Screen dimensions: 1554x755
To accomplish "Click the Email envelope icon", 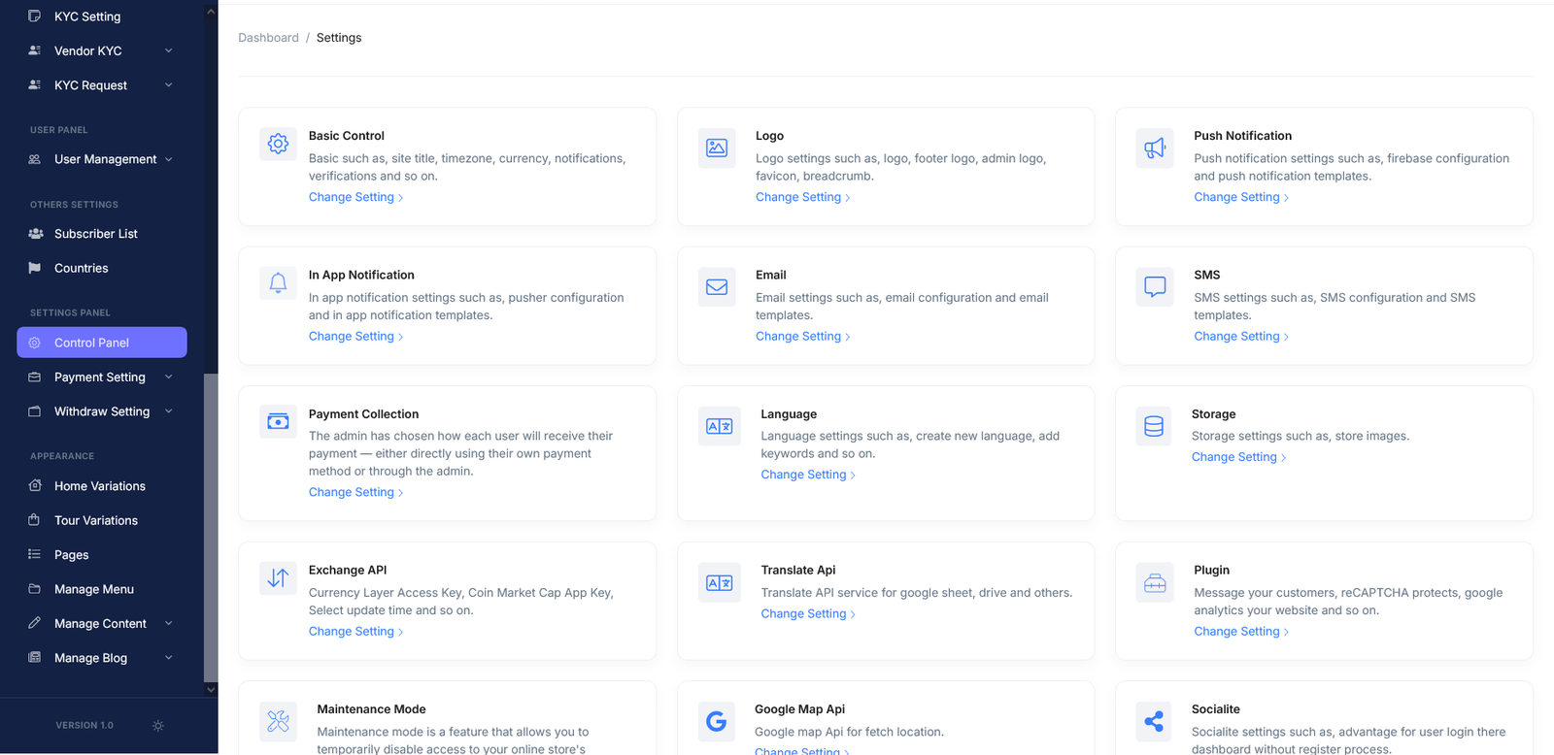I will (717, 287).
